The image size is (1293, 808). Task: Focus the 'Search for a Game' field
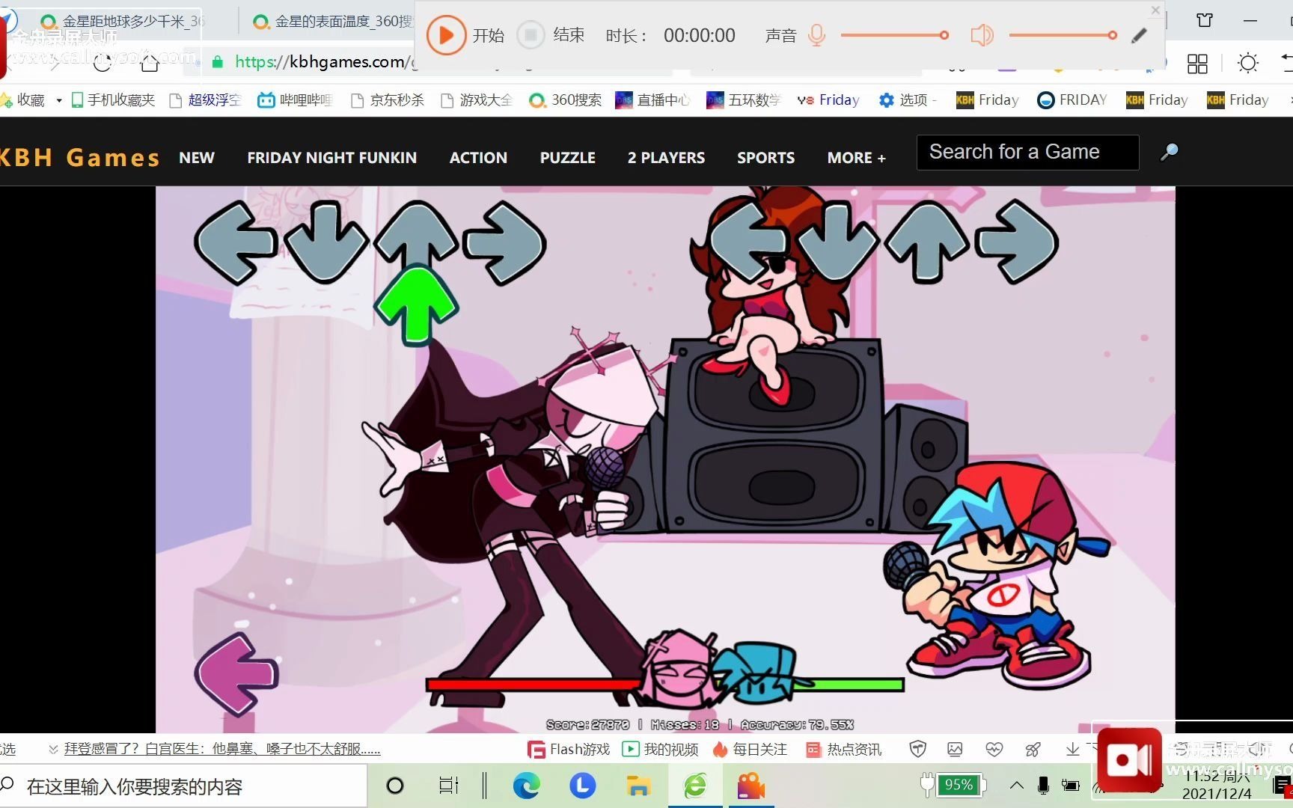click(x=1027, y=153)
